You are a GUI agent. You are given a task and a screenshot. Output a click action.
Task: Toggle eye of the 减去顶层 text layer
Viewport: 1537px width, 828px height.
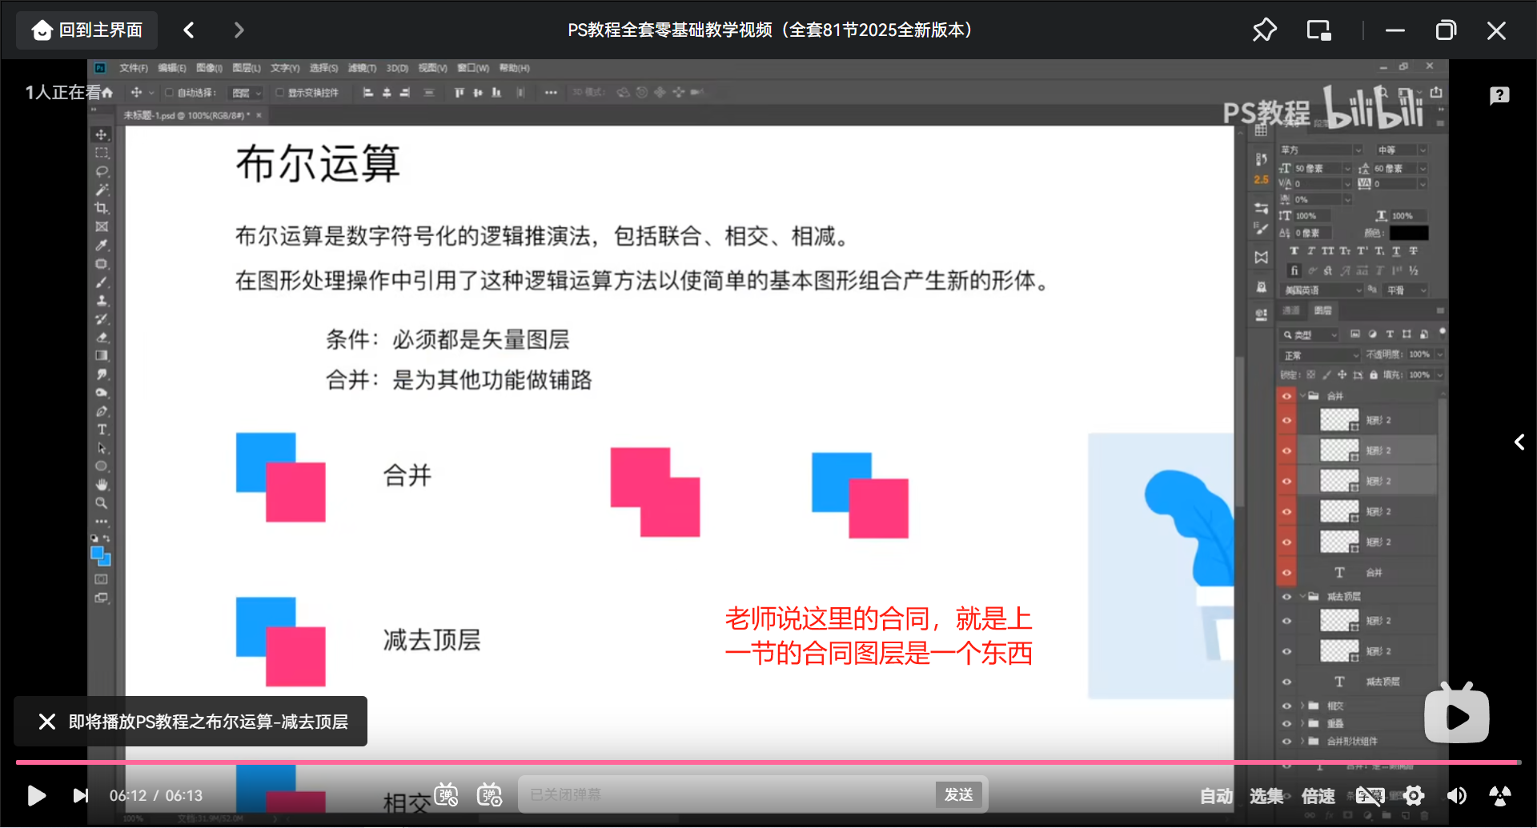tap(1286, 682)
